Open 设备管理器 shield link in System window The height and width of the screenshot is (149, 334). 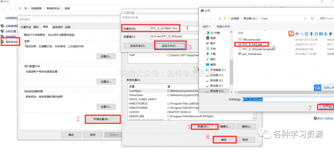[10, 26]
